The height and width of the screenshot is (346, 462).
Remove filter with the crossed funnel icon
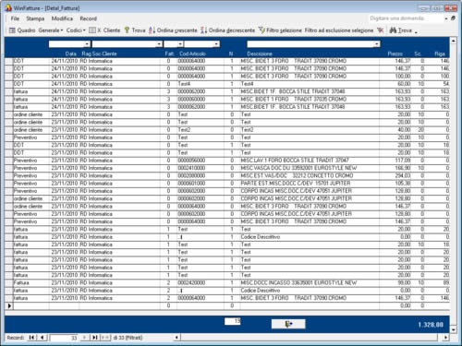tap(381, 30)
